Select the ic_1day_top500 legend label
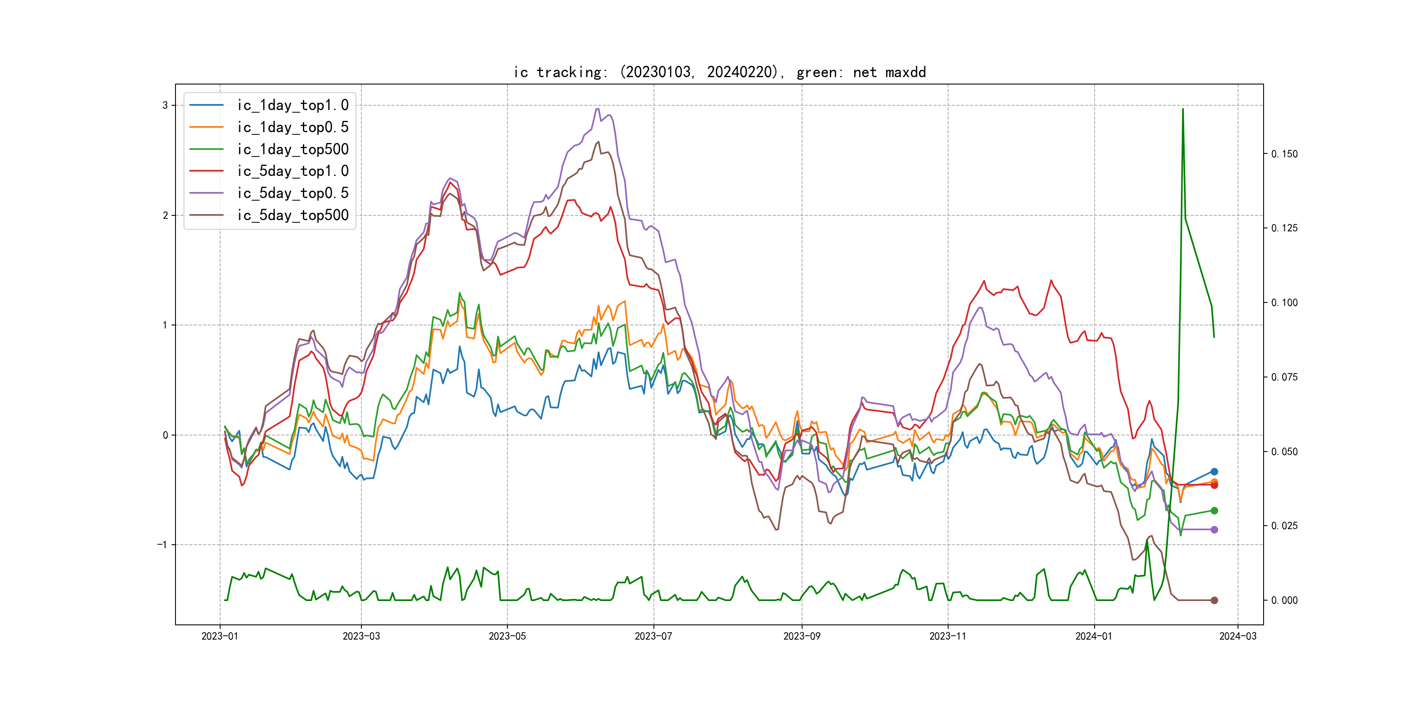1404x702 pixels. (292, 149)
